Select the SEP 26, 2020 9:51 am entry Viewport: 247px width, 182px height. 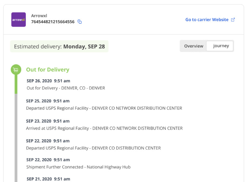[x=48, y=81]
